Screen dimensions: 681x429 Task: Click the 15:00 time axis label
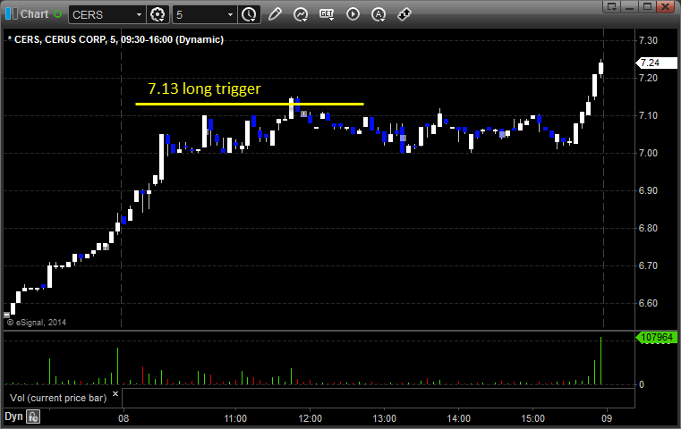point(533,418)
